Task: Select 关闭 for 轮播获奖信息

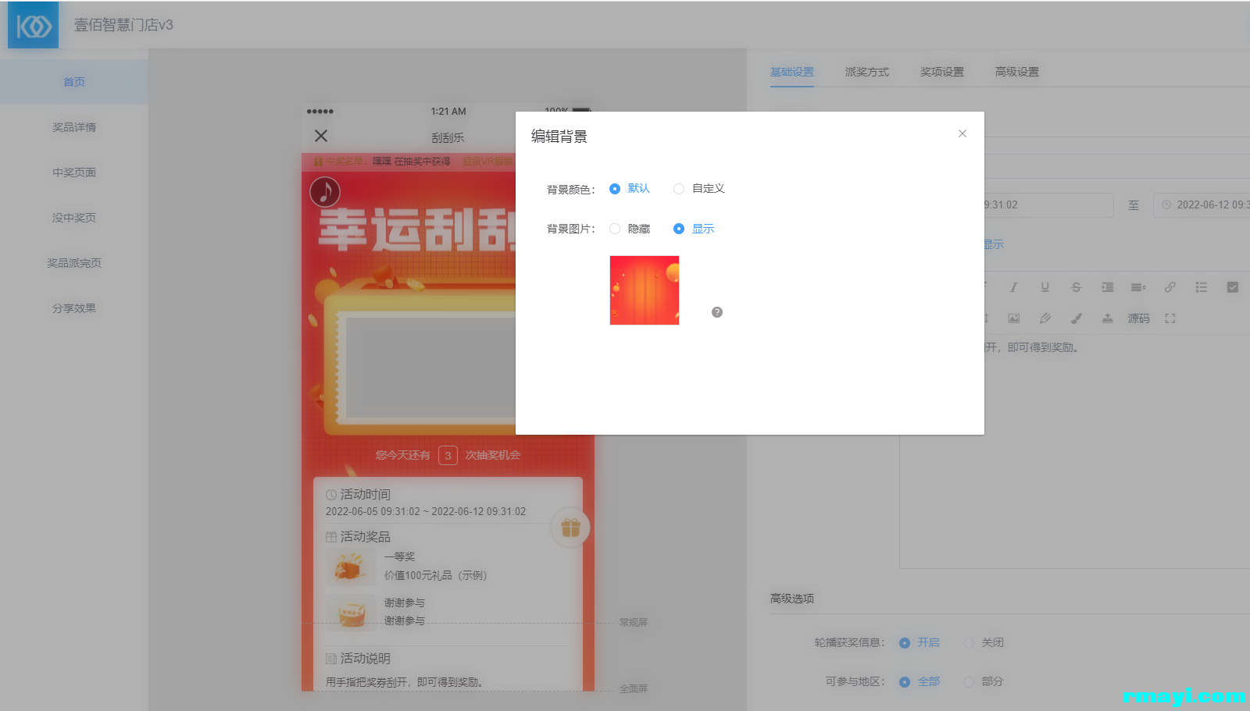Action: coord(984,642)
